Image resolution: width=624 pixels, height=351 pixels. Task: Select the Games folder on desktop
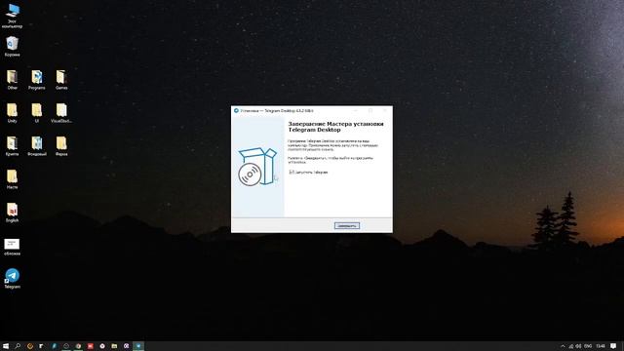61,80
